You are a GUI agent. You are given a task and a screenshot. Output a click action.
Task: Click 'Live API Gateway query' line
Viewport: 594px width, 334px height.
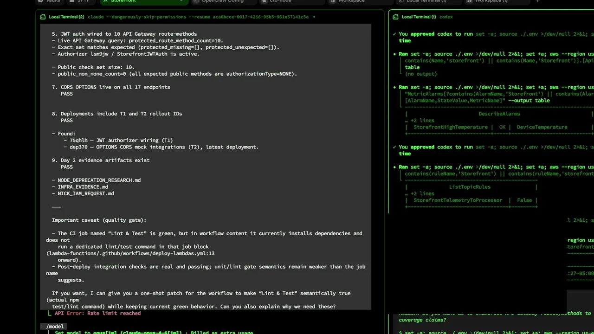tap(137, 41)
